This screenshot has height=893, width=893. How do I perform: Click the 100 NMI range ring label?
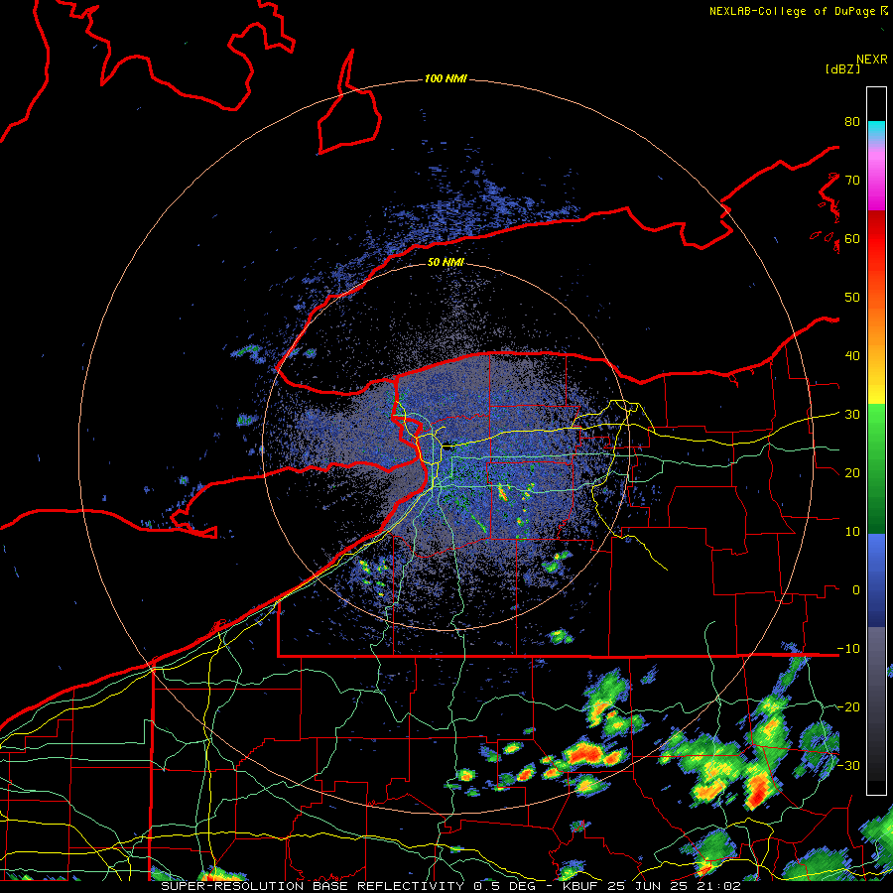tap(446, 78)
